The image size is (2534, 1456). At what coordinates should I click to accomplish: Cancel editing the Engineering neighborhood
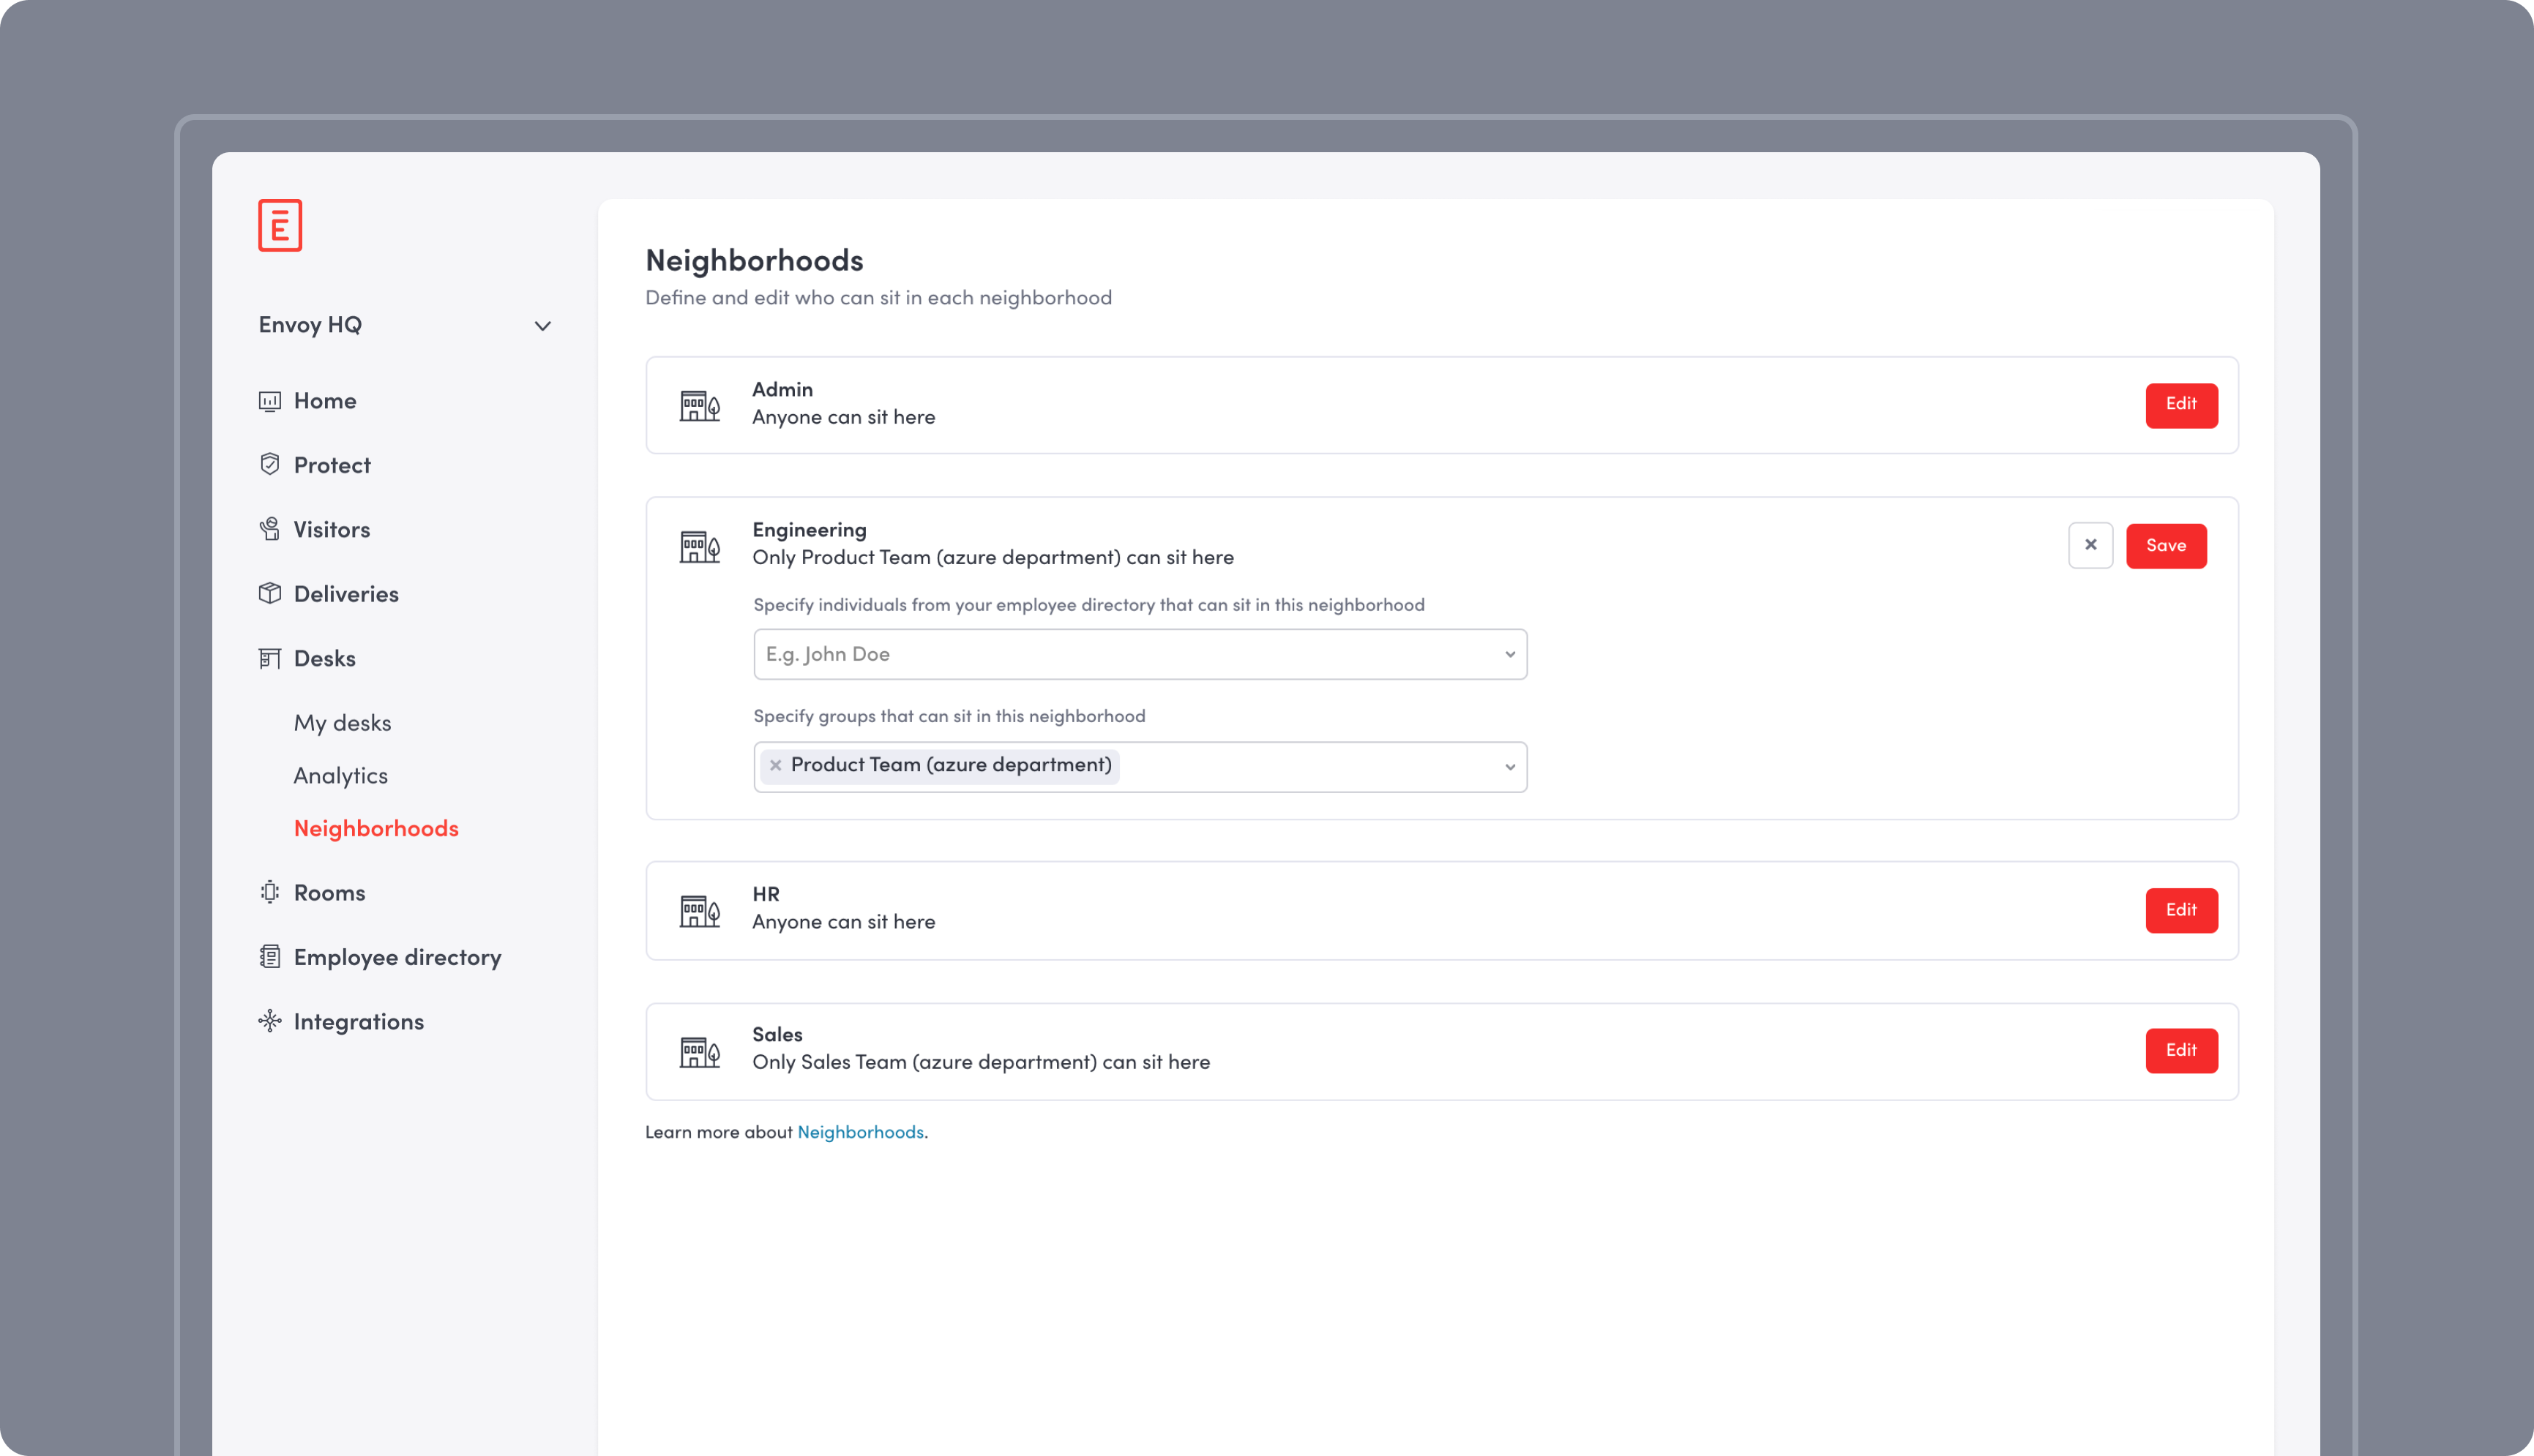coord(2090,545)
